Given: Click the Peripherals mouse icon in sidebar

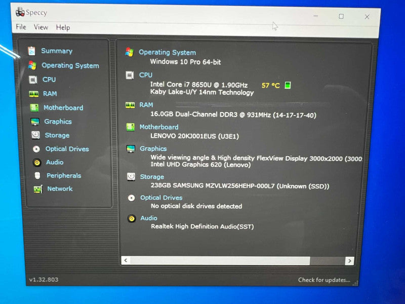Looking at the screenshot, I should tap(37, 175).
